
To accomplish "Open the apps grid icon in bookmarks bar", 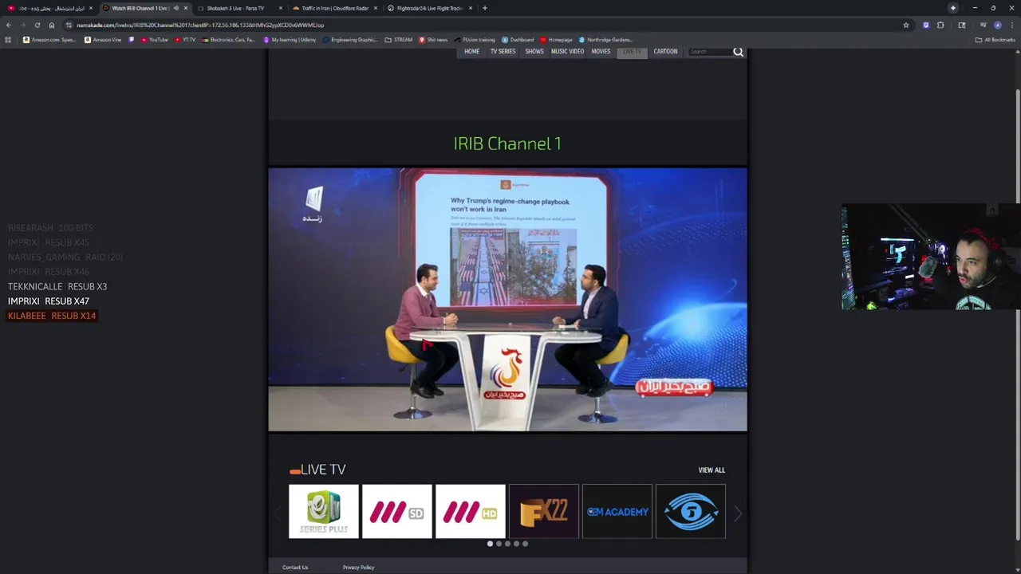I will click(8, 40).
